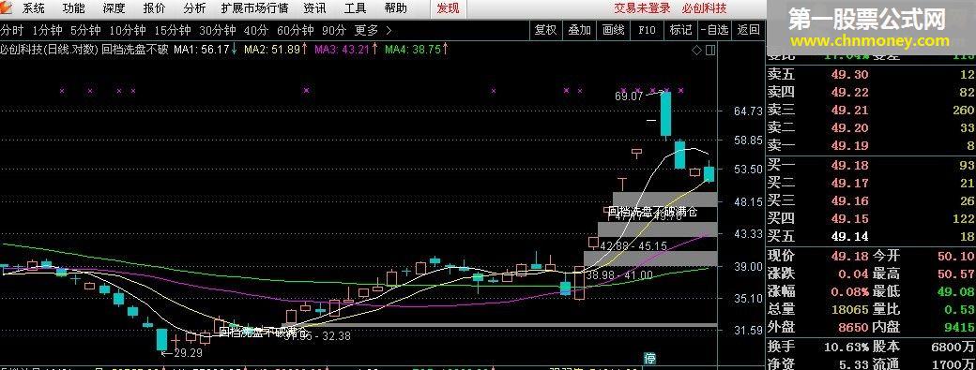
Task: Open the 画线 drawing tools
Action: (x=613, y=30)
